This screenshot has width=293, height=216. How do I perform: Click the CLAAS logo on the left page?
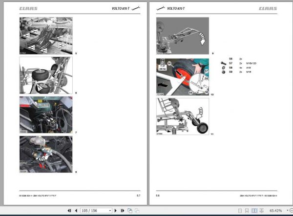click(28, 8)
